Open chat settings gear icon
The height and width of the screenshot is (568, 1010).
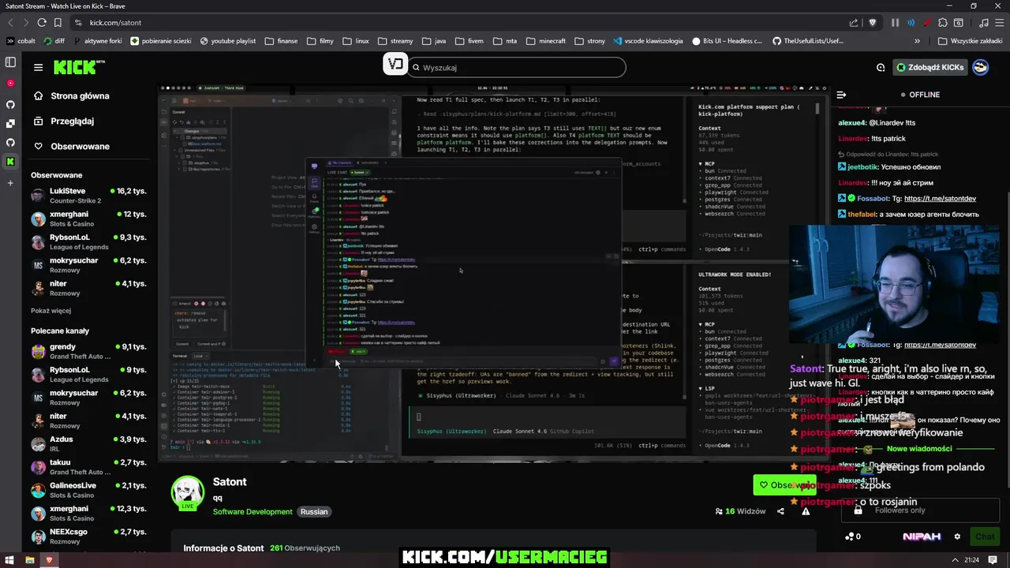[x=957, y=536]
